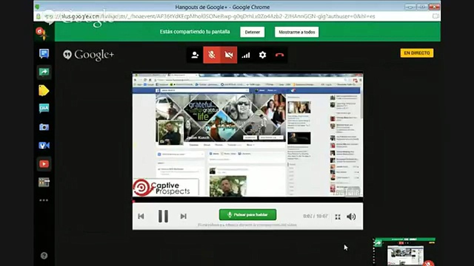Open the chat panel from the sidebar
The image size is (474, 266).
pos(44,54)
